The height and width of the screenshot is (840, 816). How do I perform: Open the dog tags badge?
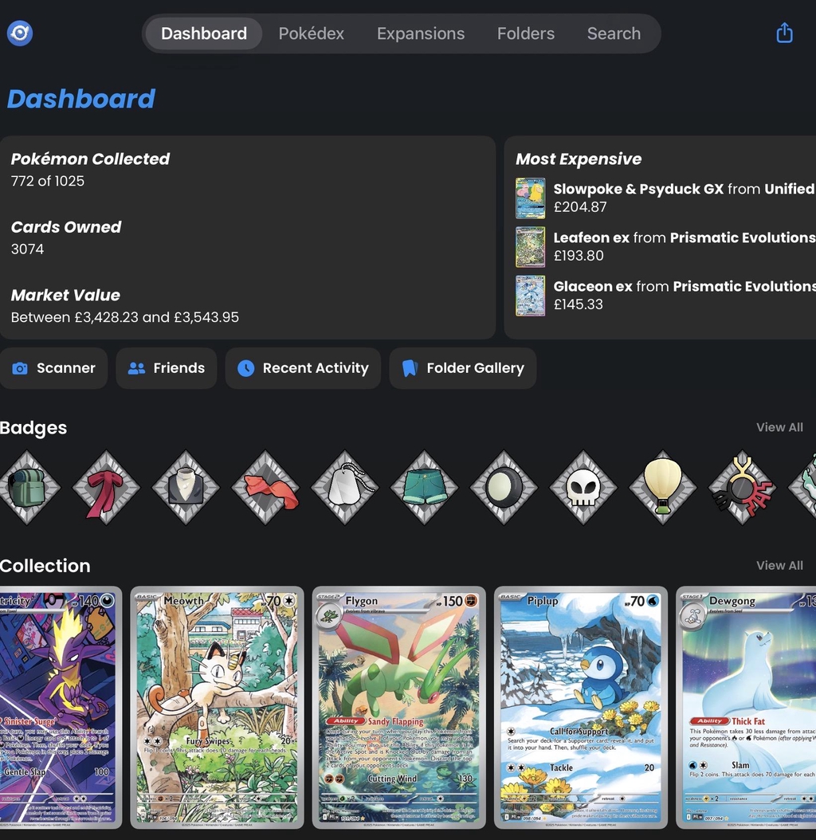[x=345, y=487]
